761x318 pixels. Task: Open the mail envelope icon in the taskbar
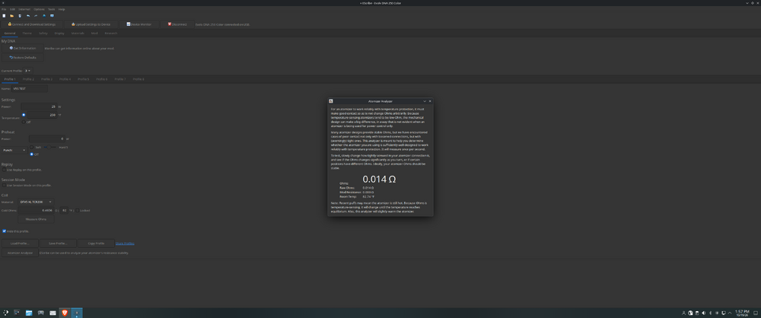click(x=53, y=313)
